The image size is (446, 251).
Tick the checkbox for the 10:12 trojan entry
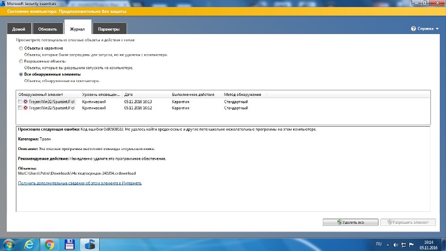click(x=20, y=108)
